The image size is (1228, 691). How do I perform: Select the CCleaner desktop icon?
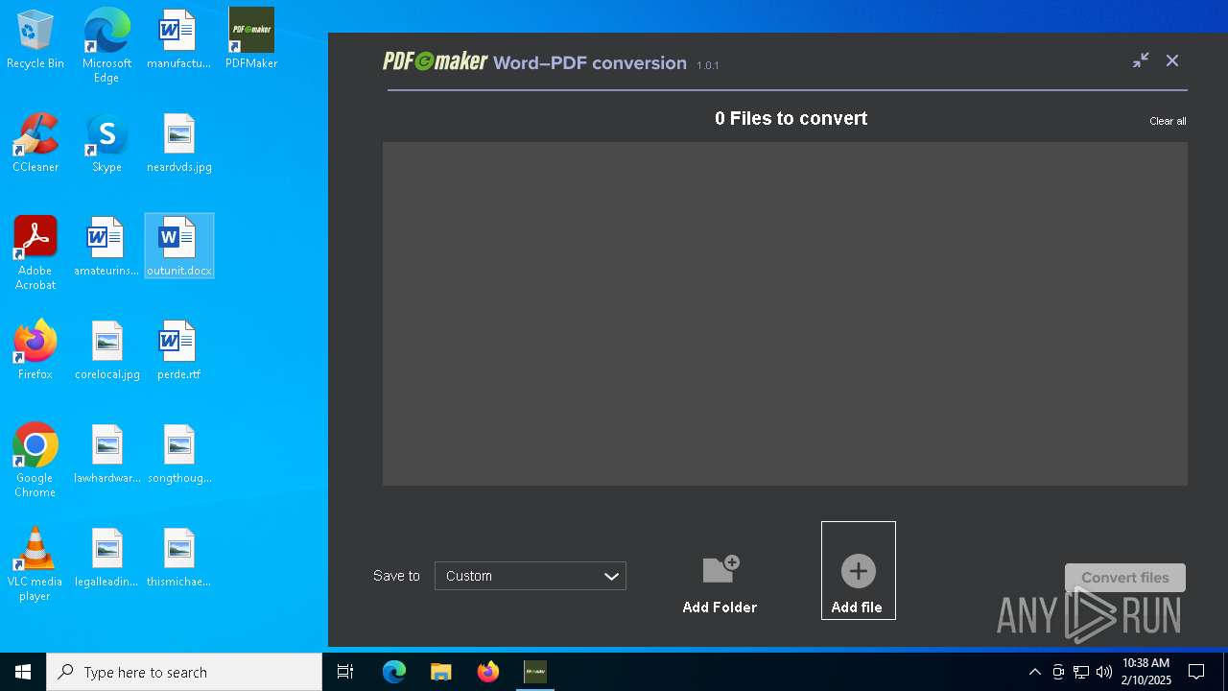35,144
